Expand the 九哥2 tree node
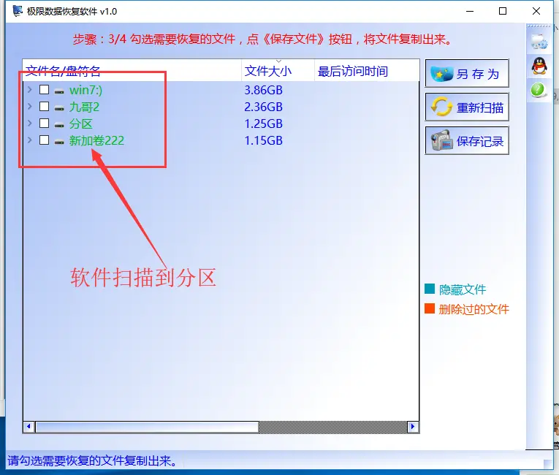This screenshot has width=559, height=475. click(29, 106)
